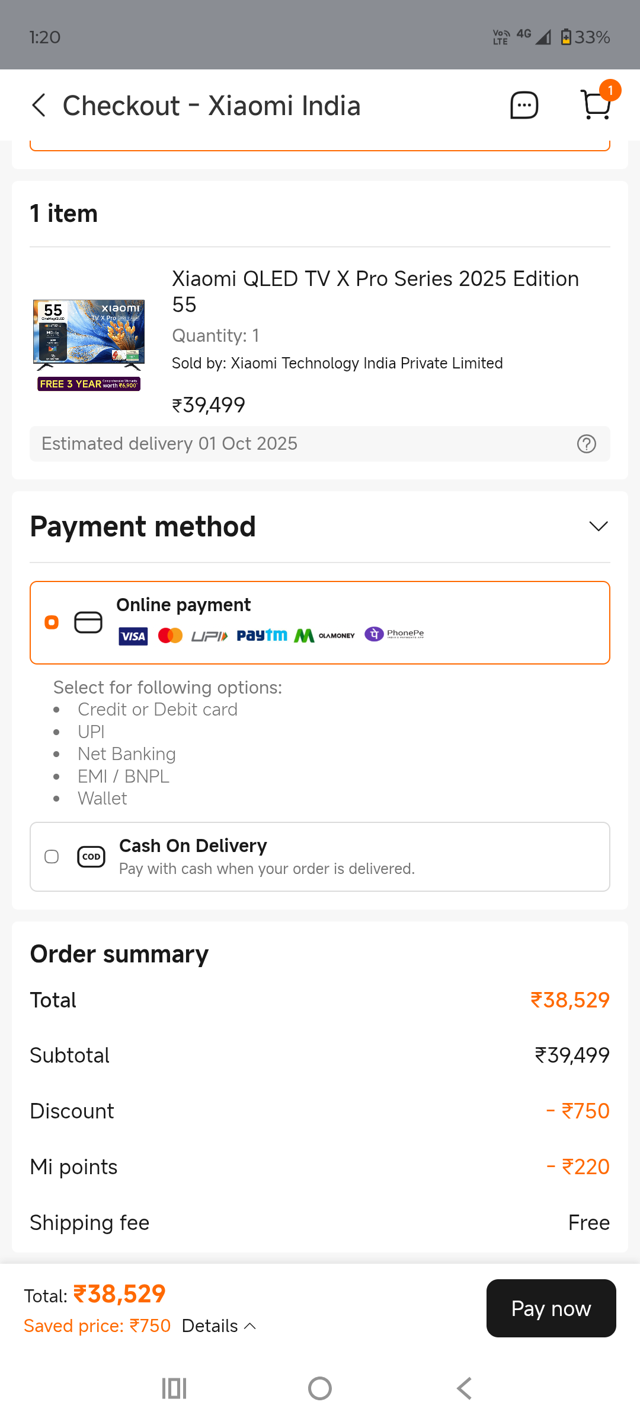Tap the card icon beside Online payment
Image resolution: width=640 pixels, height=1424 pixels.
(88, 622)
